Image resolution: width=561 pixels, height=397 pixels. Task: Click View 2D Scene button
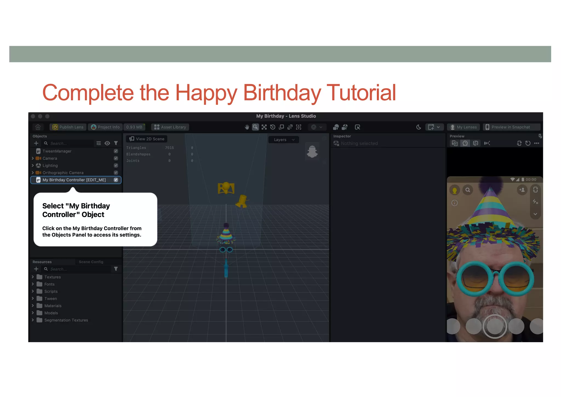(x=147, y=139)
